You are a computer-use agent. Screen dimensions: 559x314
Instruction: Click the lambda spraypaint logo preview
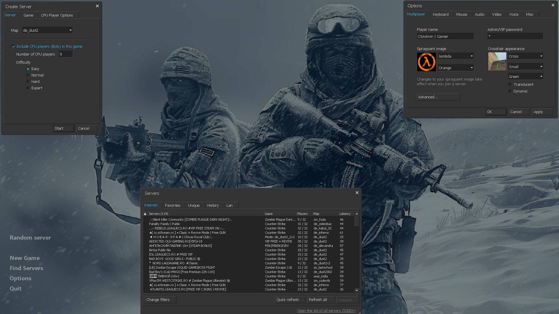pos(426,62)
